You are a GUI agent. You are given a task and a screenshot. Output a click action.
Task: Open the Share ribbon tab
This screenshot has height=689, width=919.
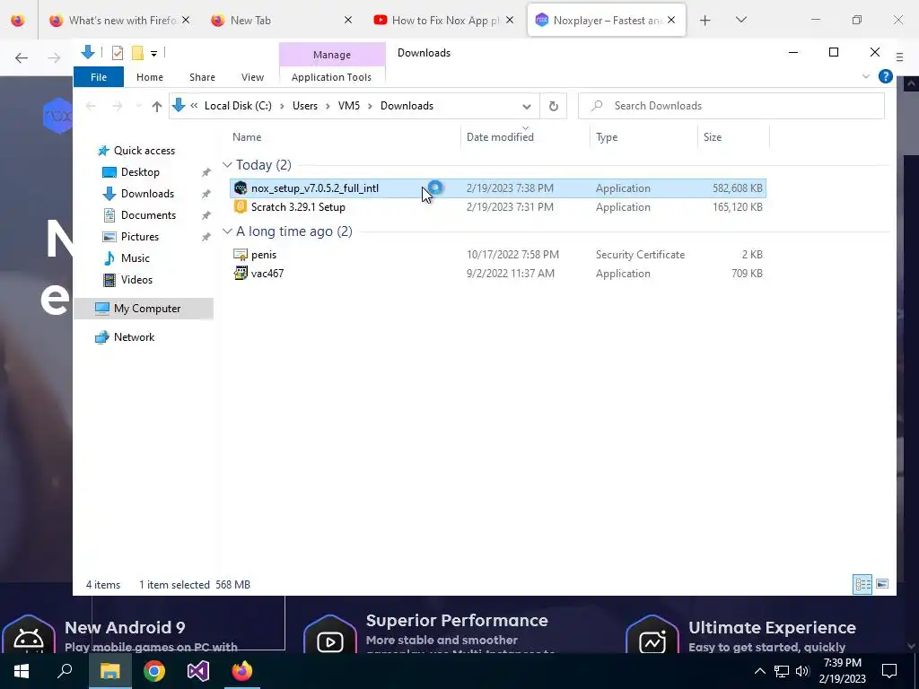click(202, 77)
